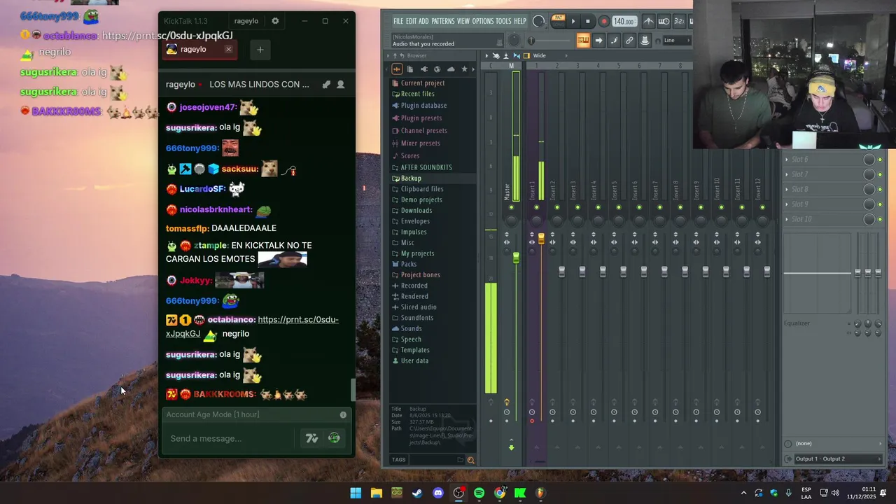Click the step edit arrow icon
This screenshot has width=896, height=504.
598,41
